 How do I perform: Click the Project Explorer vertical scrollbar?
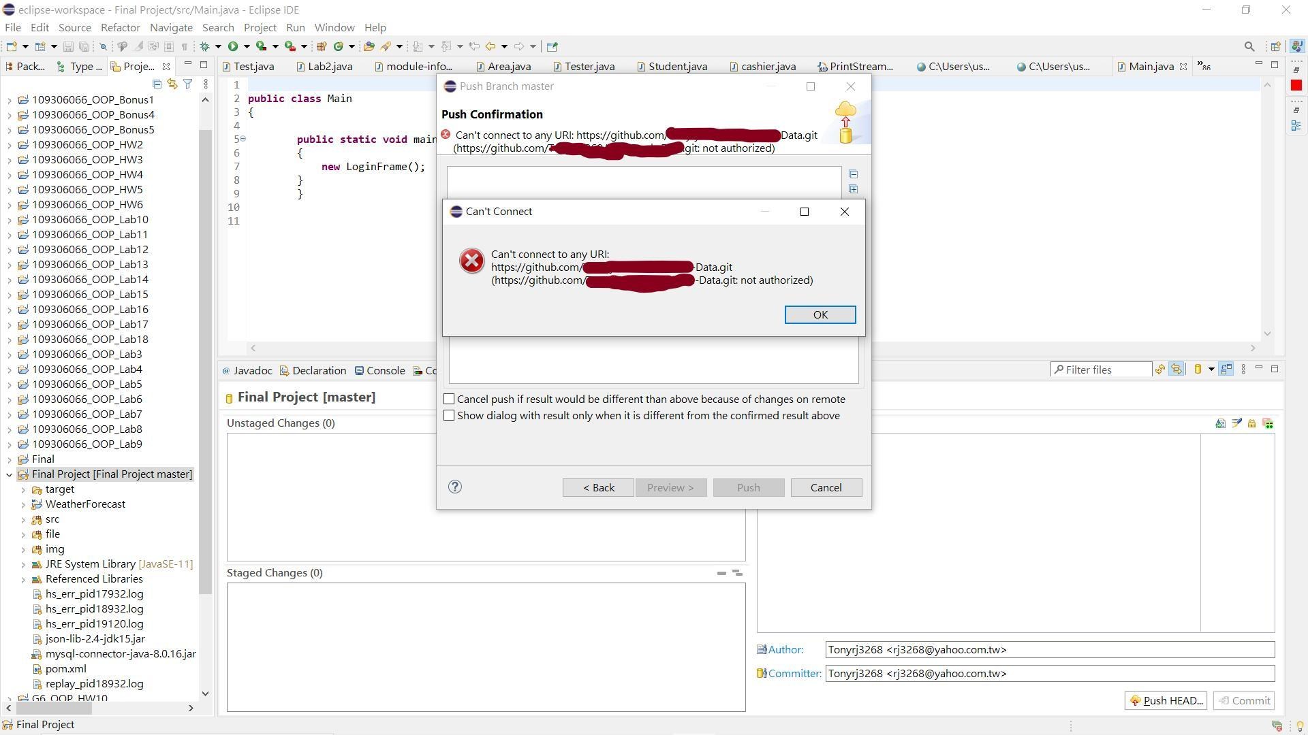[205, 361]
